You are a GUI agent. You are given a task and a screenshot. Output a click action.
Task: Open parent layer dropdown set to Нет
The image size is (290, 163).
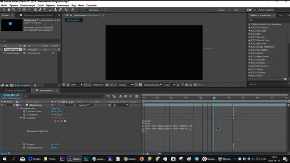pyautogui.click(x=121, y=105)
